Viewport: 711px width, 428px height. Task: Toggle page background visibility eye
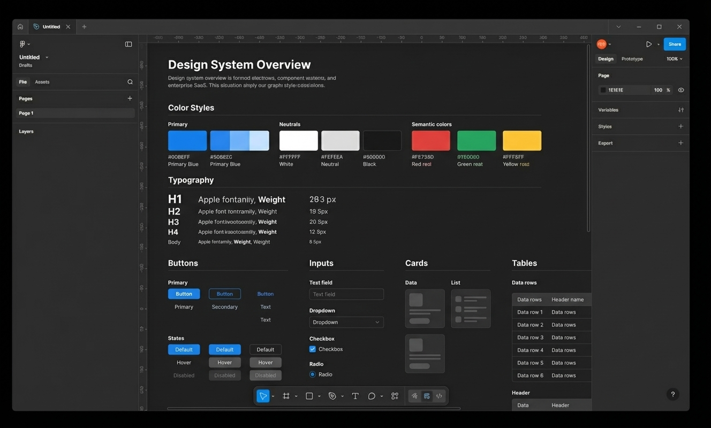(x=681, y=90)
